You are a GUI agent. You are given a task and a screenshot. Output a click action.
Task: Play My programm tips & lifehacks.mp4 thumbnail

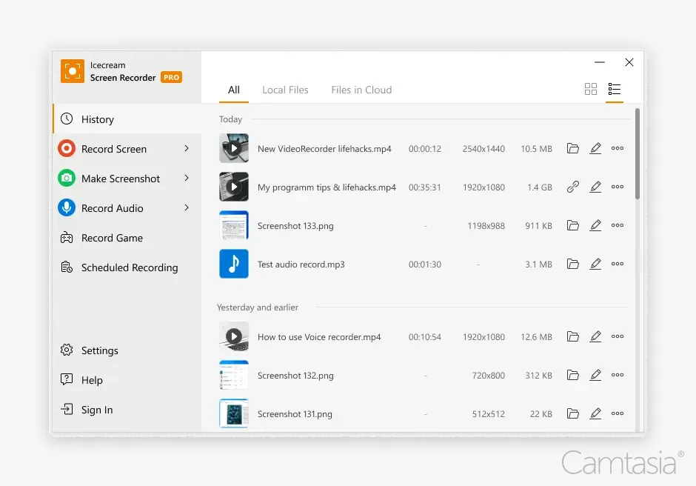[234, 187]
